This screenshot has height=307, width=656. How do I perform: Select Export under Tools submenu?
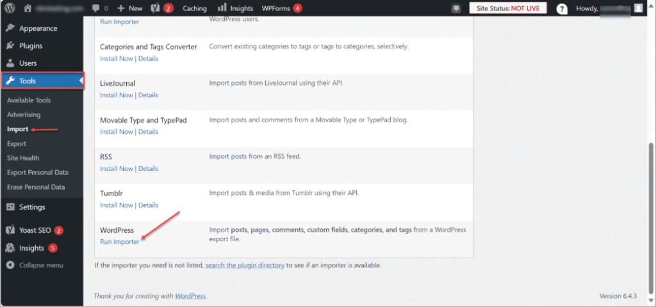pos(17,143)
